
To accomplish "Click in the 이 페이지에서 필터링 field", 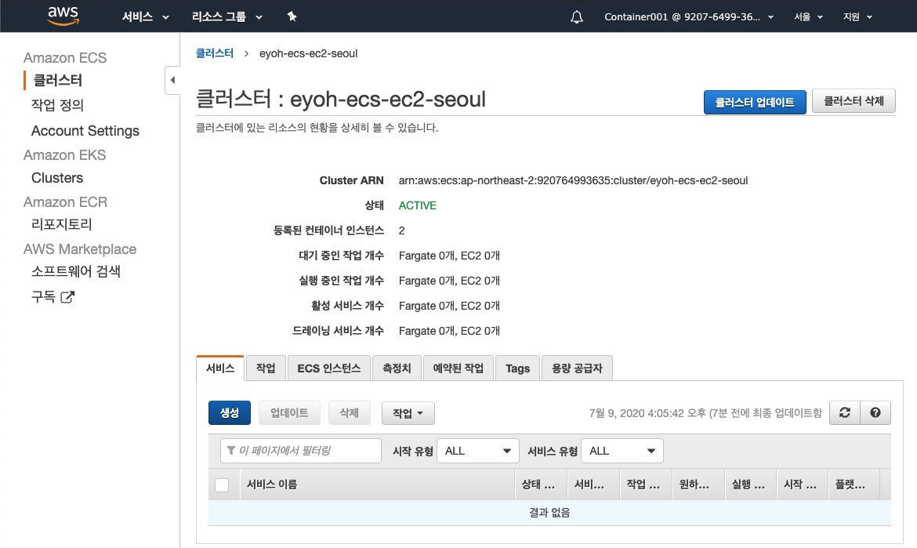I will [301, 451].
